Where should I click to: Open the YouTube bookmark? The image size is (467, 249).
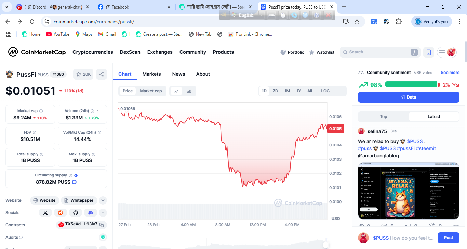[58, 34]
